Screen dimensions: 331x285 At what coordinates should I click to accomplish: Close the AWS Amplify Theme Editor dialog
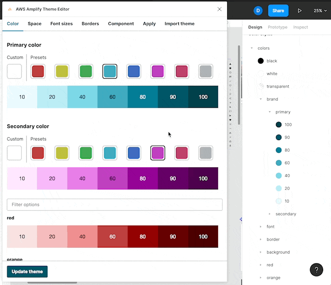[x=220, y=9]
